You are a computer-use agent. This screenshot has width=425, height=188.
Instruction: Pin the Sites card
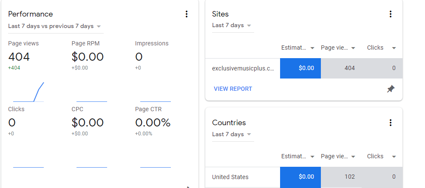point(391,89)
